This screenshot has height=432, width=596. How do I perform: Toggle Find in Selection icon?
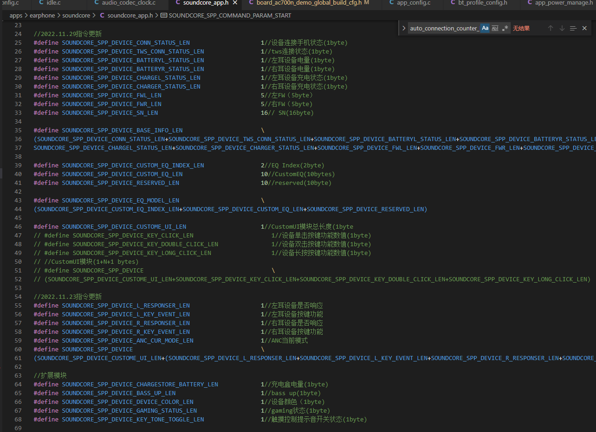[573, 28]
